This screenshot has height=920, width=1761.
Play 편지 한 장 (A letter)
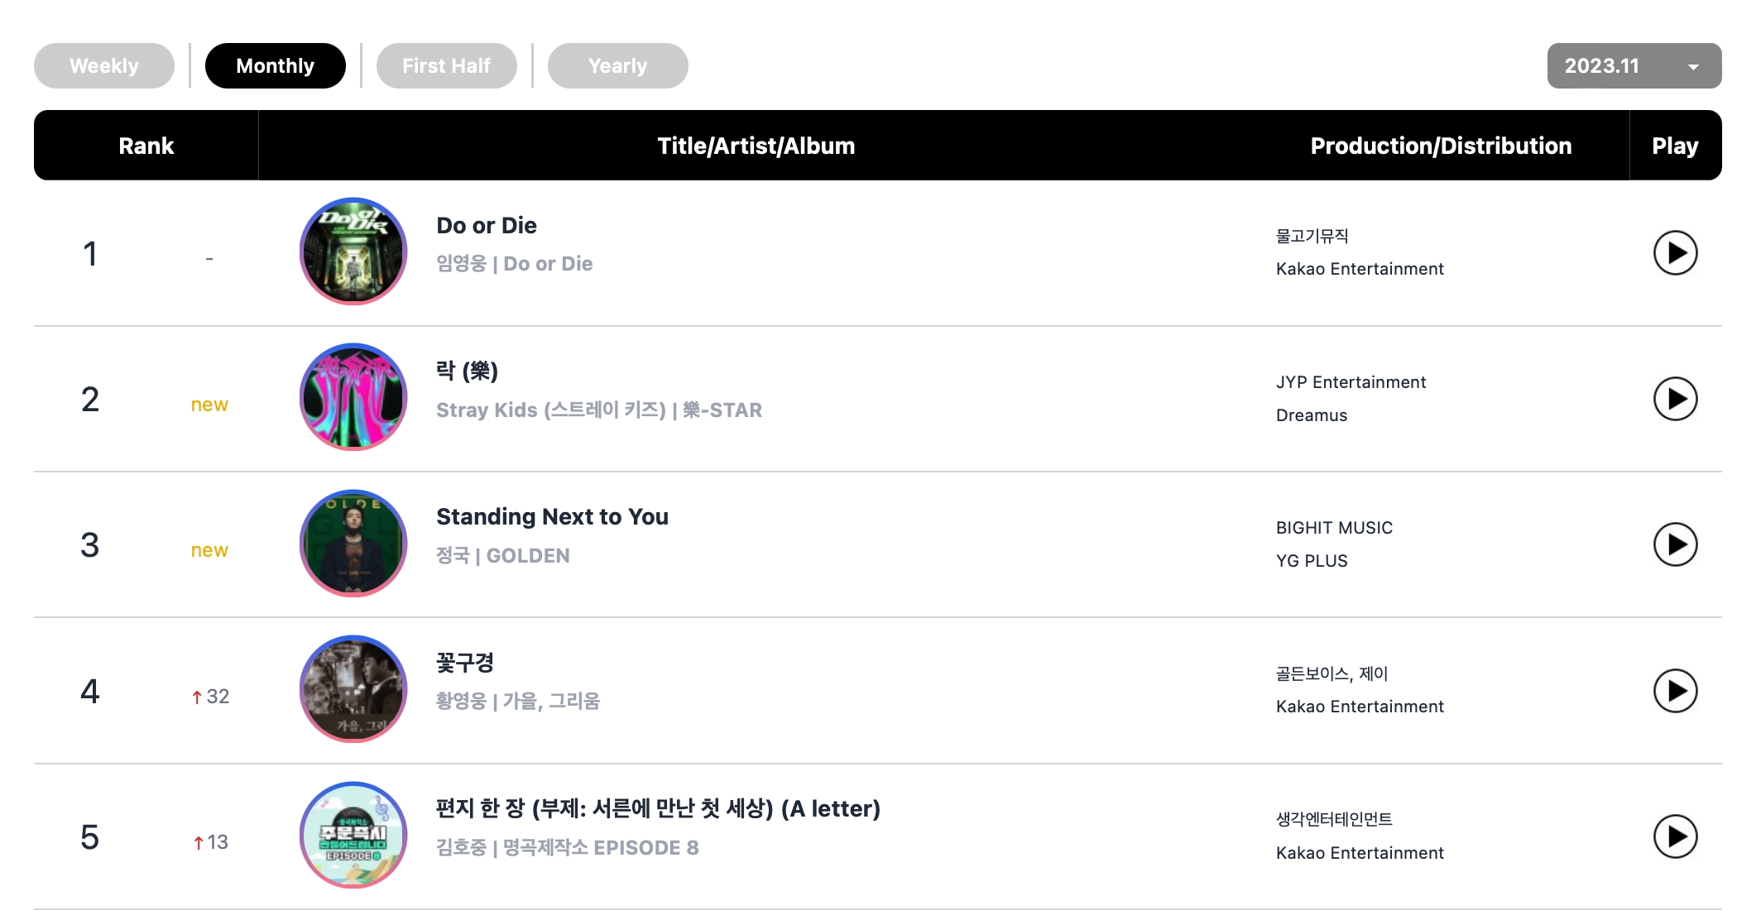pos(1674,836)
